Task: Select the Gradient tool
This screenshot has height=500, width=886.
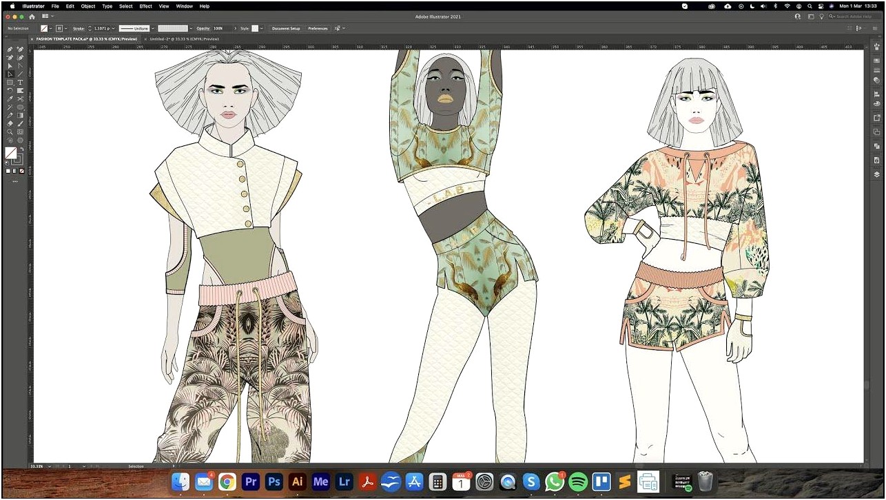Action: click(20, 115)
